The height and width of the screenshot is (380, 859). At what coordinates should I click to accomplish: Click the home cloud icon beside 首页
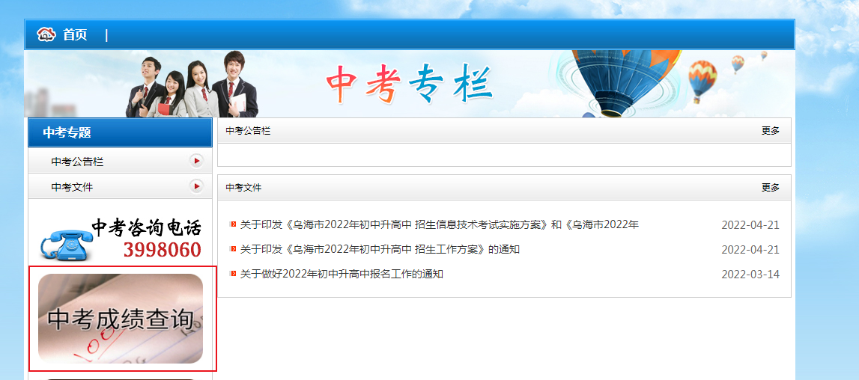(46, 34)
